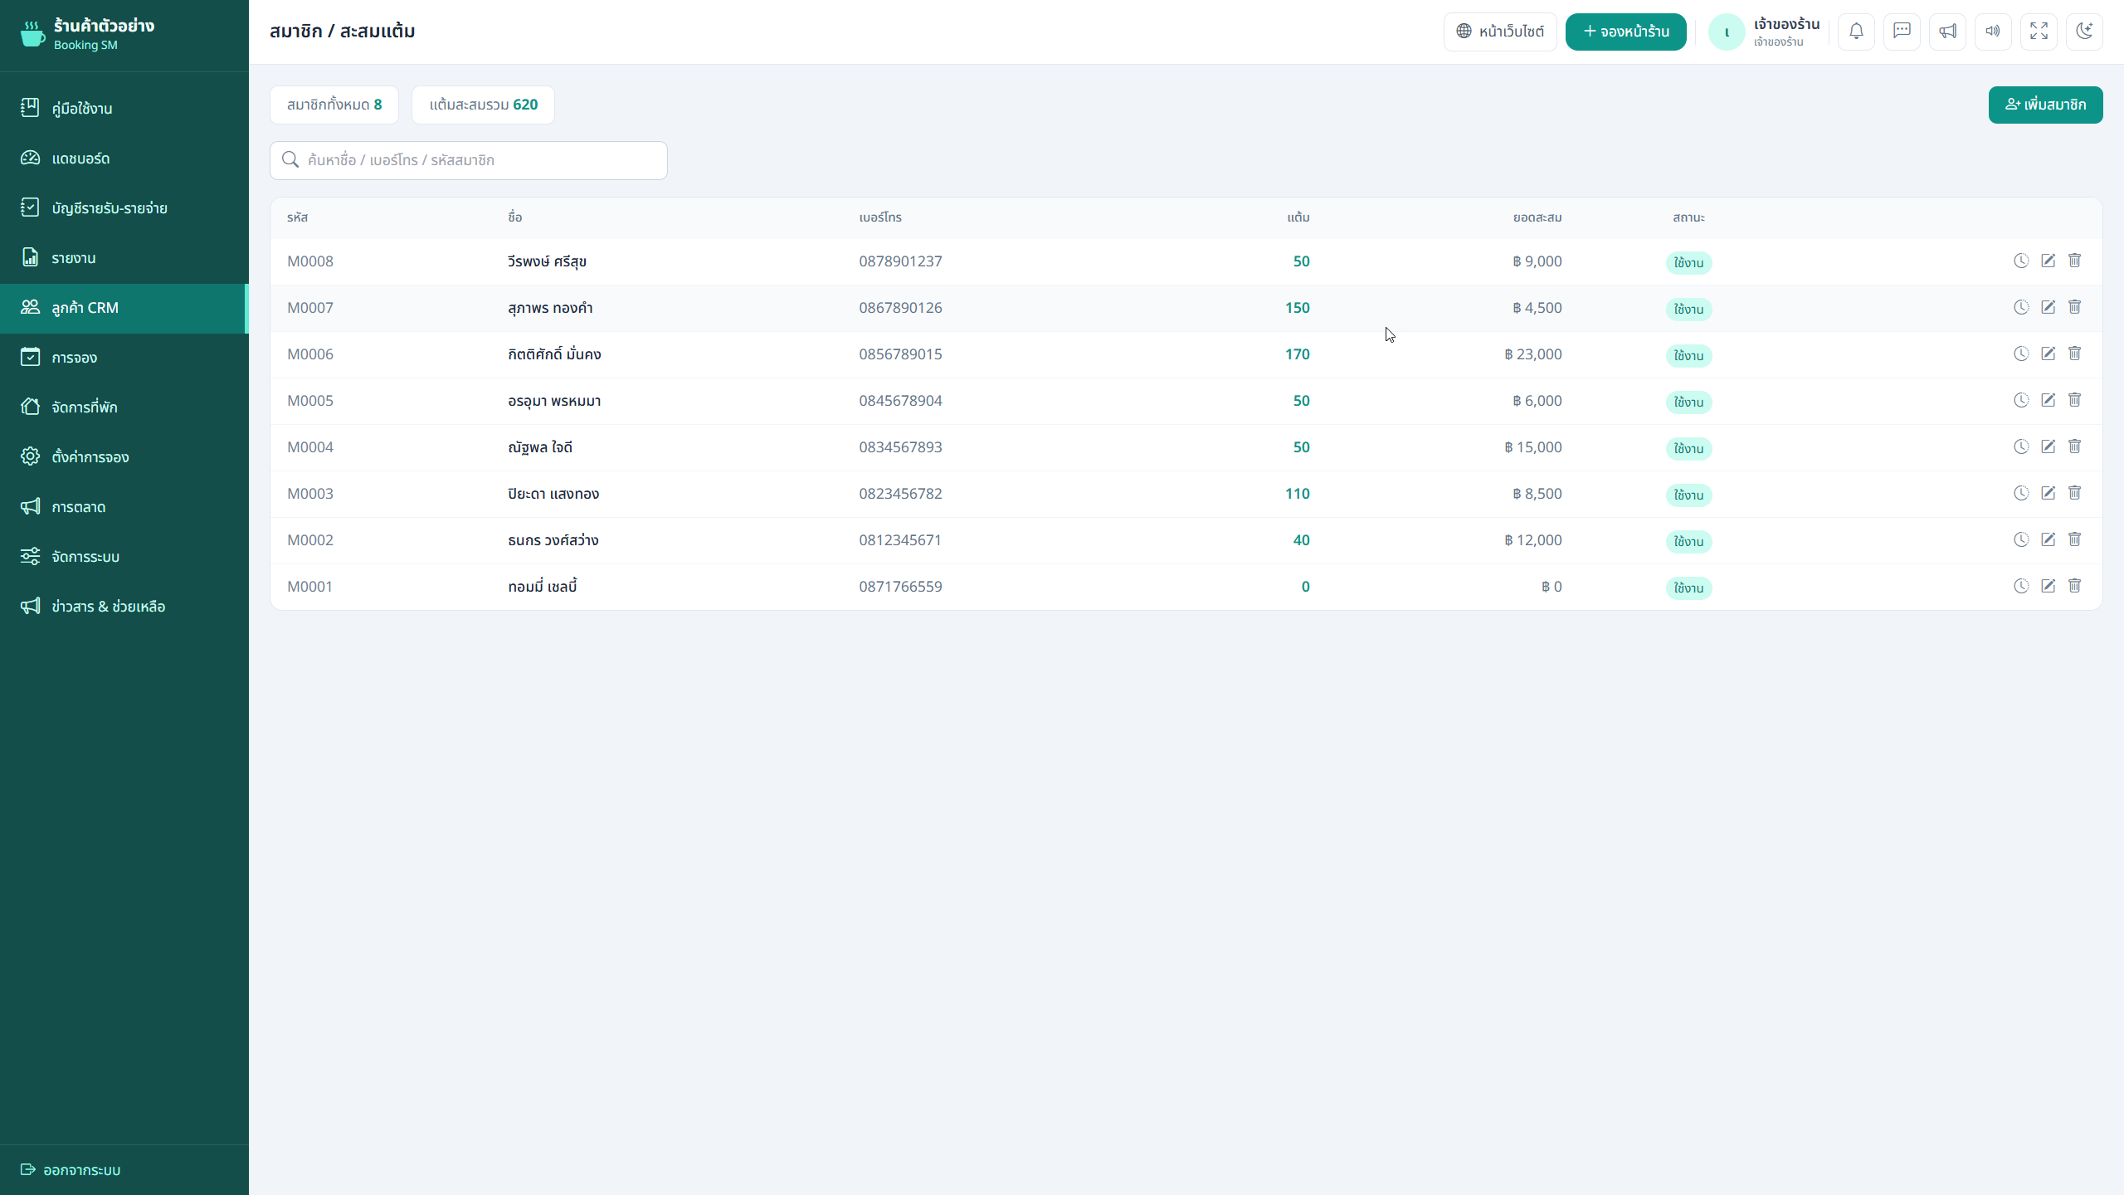This screenshot has width=2124, height=1195.
Task: Click total ฿ 15,000 for M0004
Action: click(1533, 447)
